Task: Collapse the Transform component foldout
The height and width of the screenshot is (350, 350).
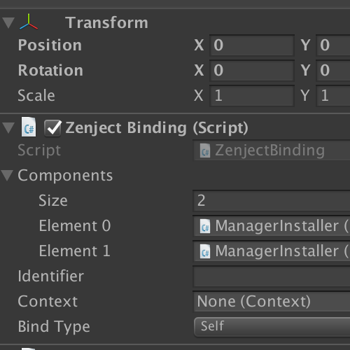Action: (x=8, y=23)
